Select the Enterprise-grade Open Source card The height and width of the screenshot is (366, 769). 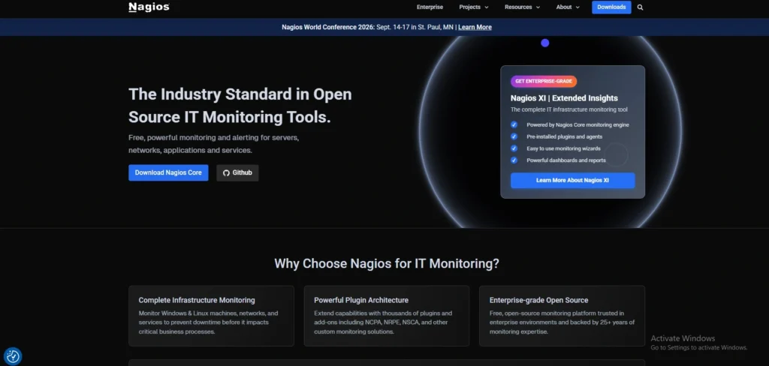tap(562, 316)
